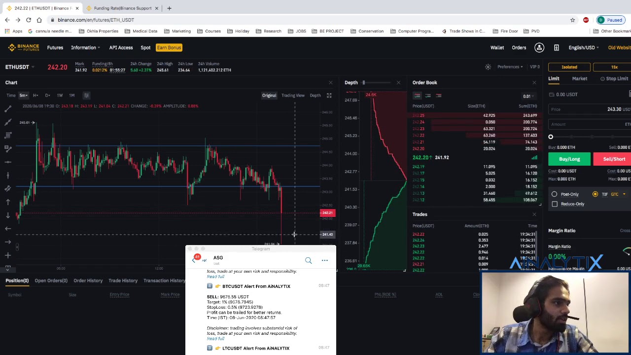Open the Trade History tab
The width and height of the screenshot is (631, 355).
pos(123,281)
